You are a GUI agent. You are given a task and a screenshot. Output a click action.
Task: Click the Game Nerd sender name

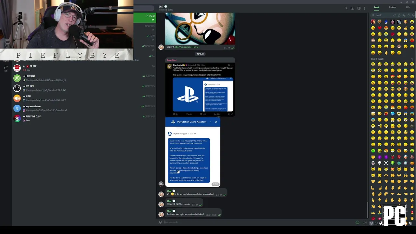pos(172,60)
